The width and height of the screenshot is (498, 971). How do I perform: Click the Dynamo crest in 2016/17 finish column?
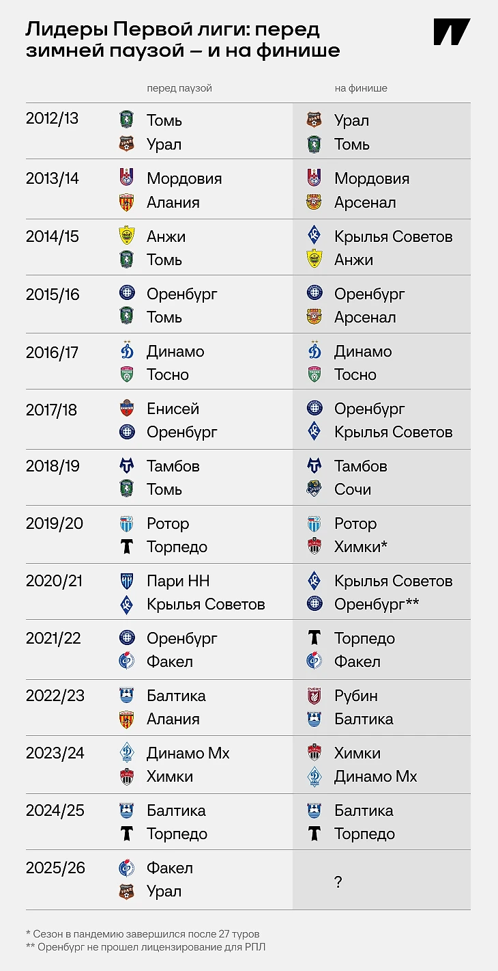click(314, 351)
